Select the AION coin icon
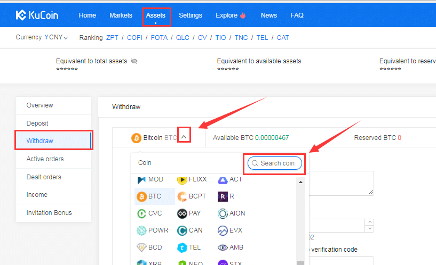Screen dimensions: 436x265 223,213
